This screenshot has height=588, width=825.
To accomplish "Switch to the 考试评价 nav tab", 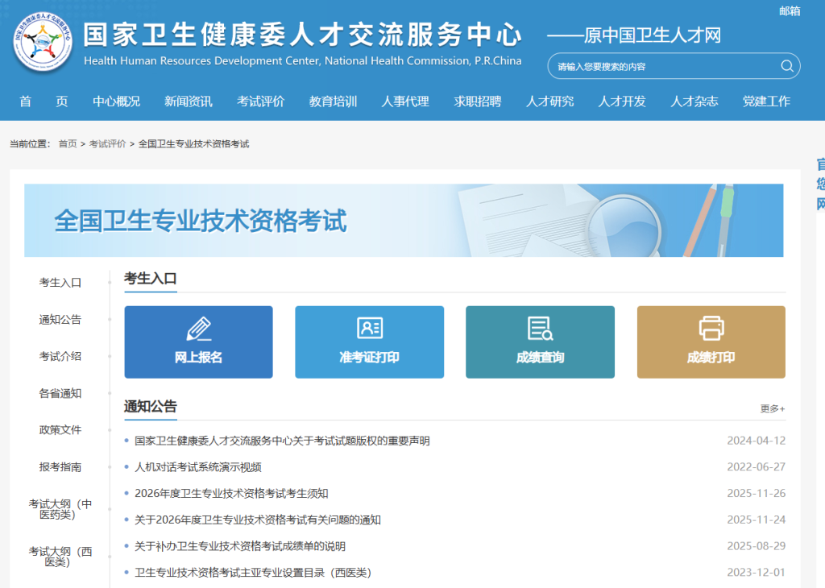I will 260,101.
